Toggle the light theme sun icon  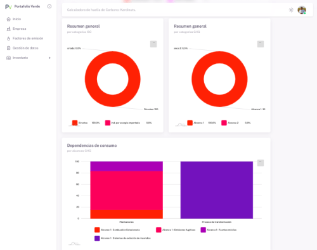click(x=291, y=10)
